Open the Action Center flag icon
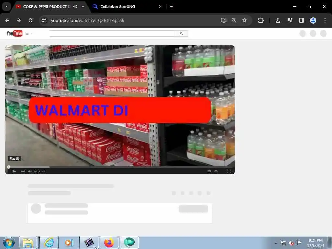 click(x=299, y=243)
